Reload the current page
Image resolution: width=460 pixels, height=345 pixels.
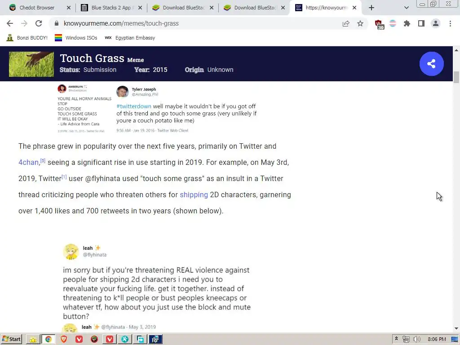coord(39,23)
